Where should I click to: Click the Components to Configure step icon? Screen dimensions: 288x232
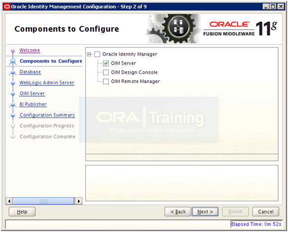[x=13, y=61]
